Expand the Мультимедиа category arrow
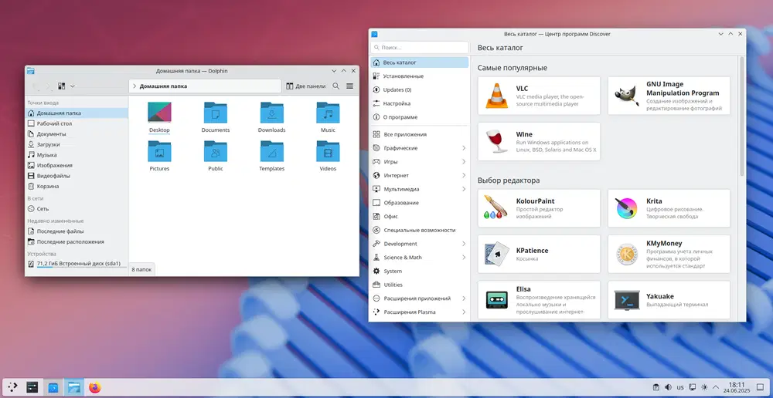Viewport: 773px width, 398px height. [464, 189]
